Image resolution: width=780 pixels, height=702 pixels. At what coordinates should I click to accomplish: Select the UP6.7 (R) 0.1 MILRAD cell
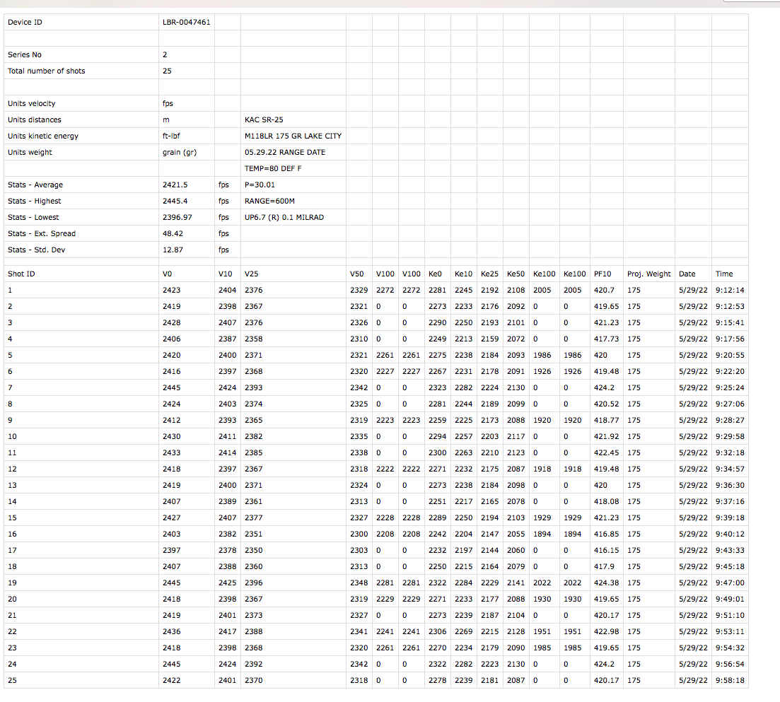click(284, 217)
